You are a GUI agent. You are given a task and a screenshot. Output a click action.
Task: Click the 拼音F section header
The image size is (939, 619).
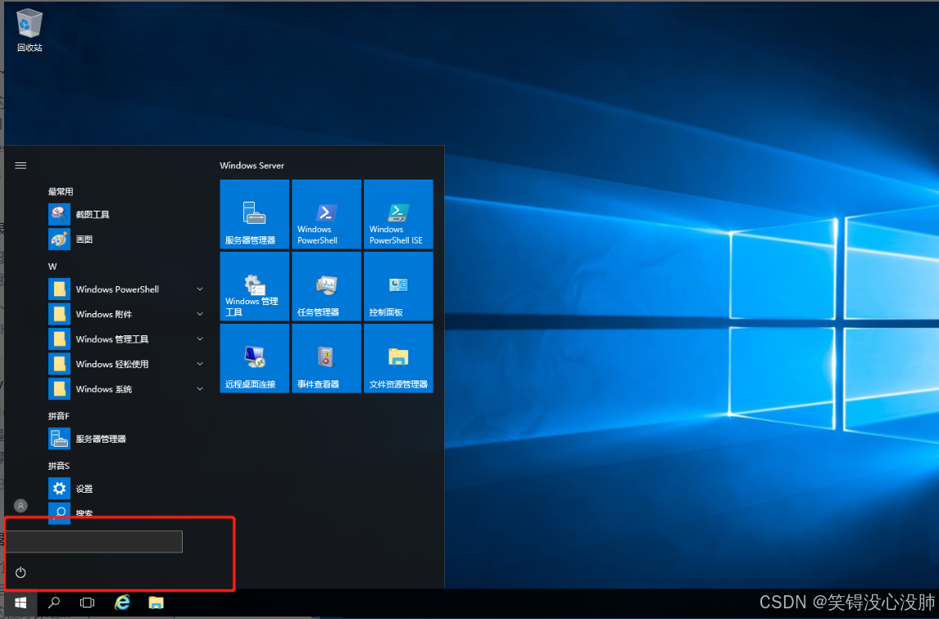coord(59,416)
